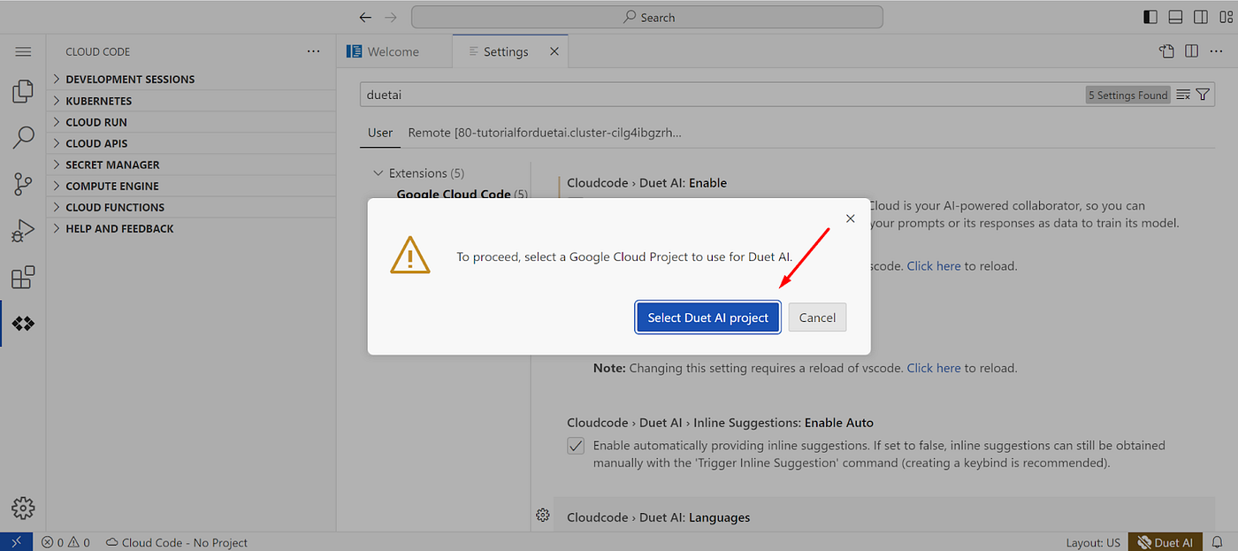Open the customize layout icon
The width and height of the screenshot is (1238, 551).
(1225, 17)
